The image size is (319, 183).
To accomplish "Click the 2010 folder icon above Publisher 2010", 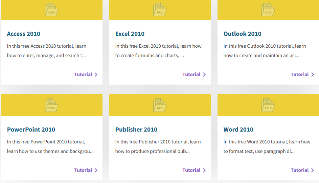I will pyautogui.click(x=160, y=105).
